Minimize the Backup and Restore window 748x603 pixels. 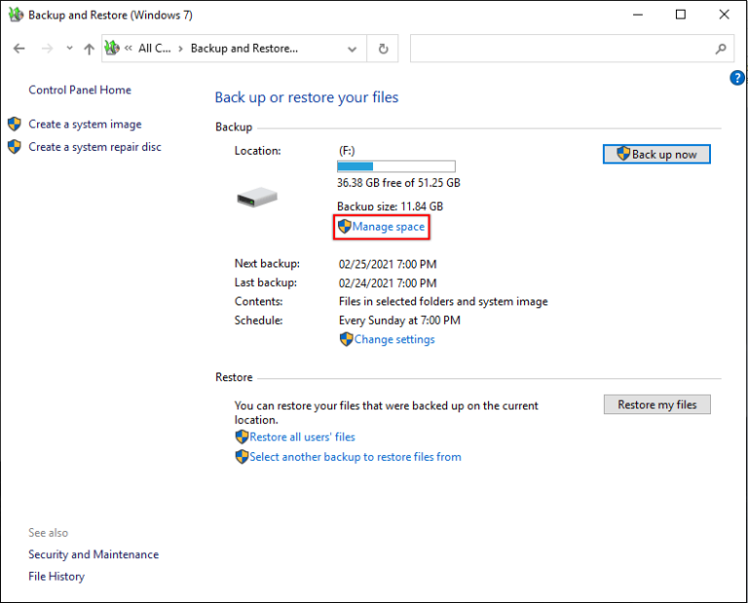637,15
